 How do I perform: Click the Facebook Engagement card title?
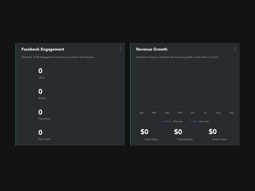[x=43, y=49]
